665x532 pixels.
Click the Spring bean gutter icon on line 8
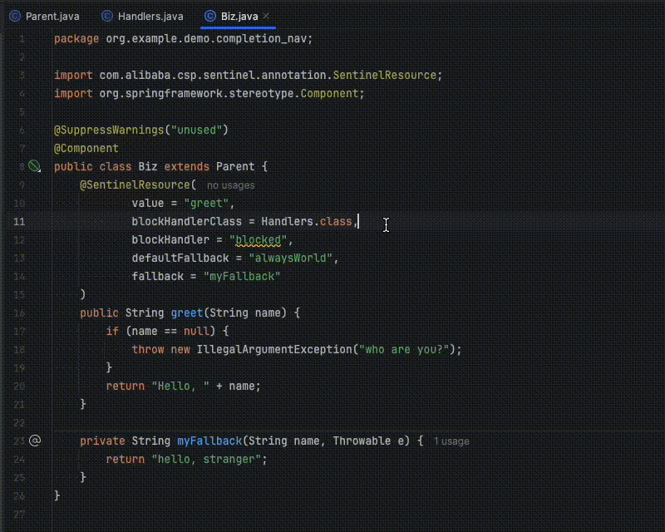(x=34, y=166)
